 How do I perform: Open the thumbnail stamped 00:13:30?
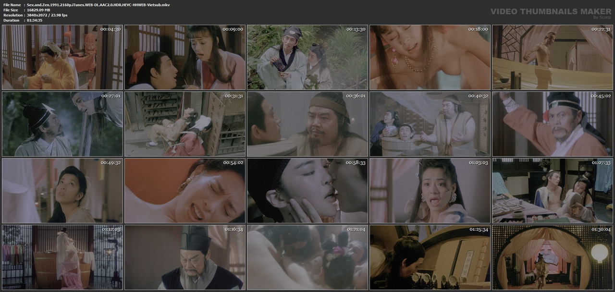pos(307,58)
